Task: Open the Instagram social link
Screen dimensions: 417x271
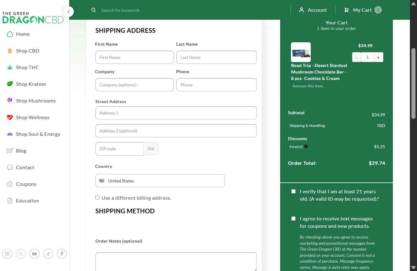Action: tap(7, 254)
